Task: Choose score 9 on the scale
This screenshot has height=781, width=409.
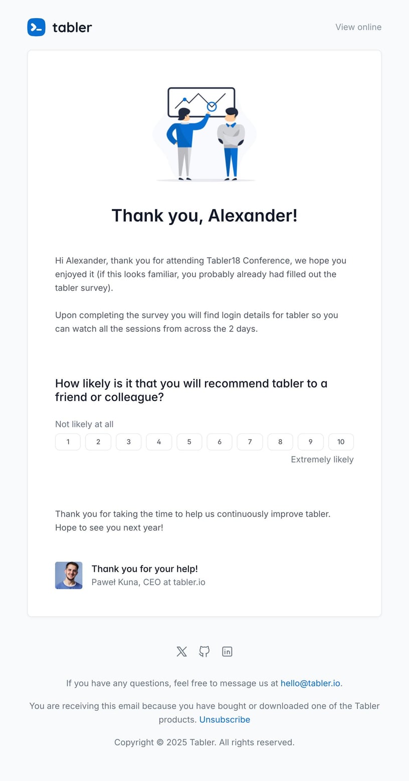Action: pyautogui.click(x=310, y=442)
